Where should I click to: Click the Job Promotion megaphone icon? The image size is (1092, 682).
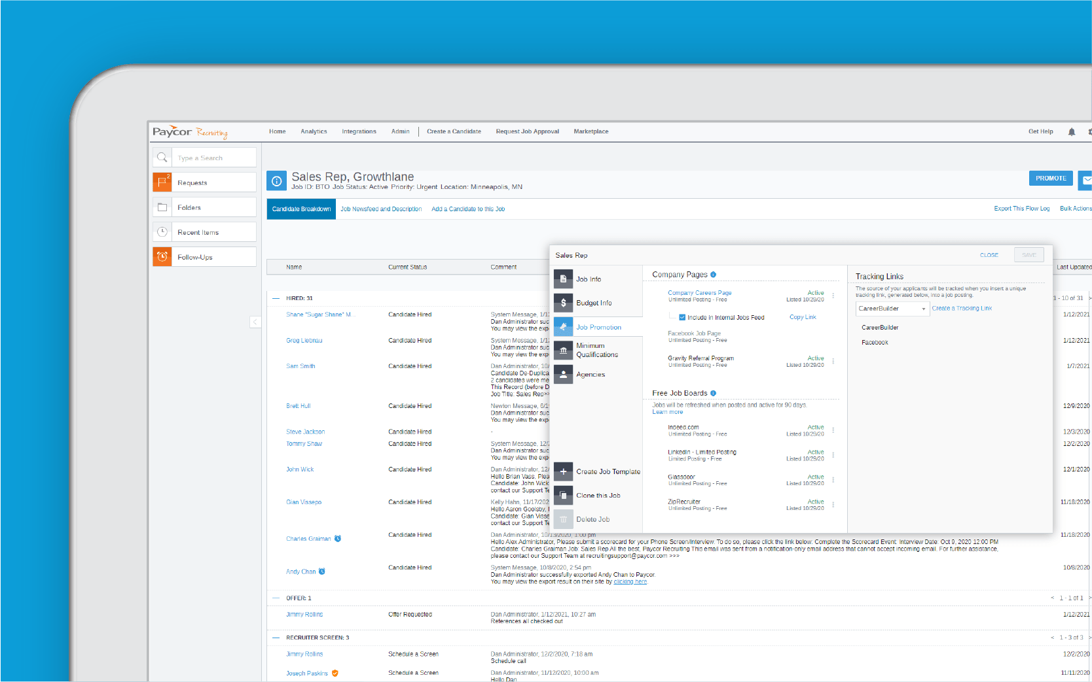[x=563, y=327]
